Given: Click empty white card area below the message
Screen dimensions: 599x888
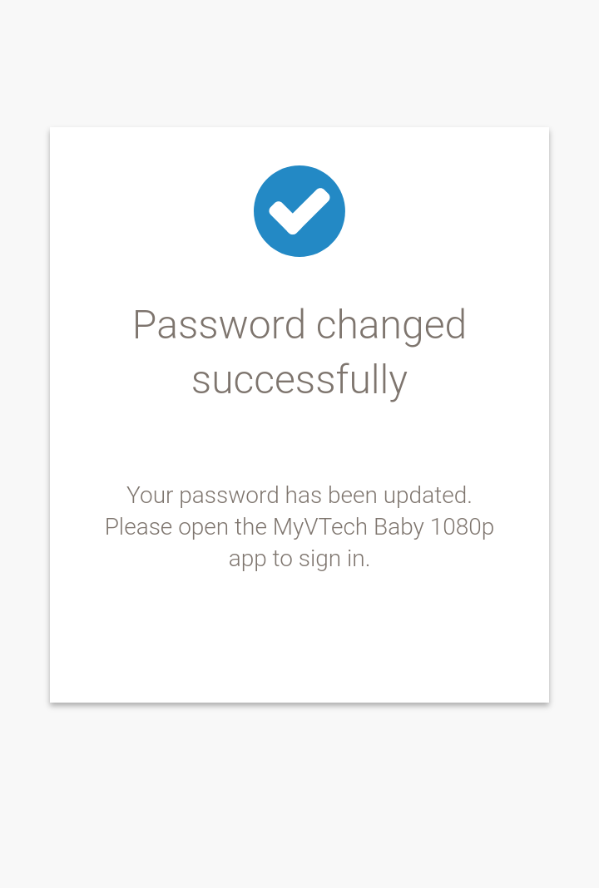Looking at the screenshot, I should 299,640.
